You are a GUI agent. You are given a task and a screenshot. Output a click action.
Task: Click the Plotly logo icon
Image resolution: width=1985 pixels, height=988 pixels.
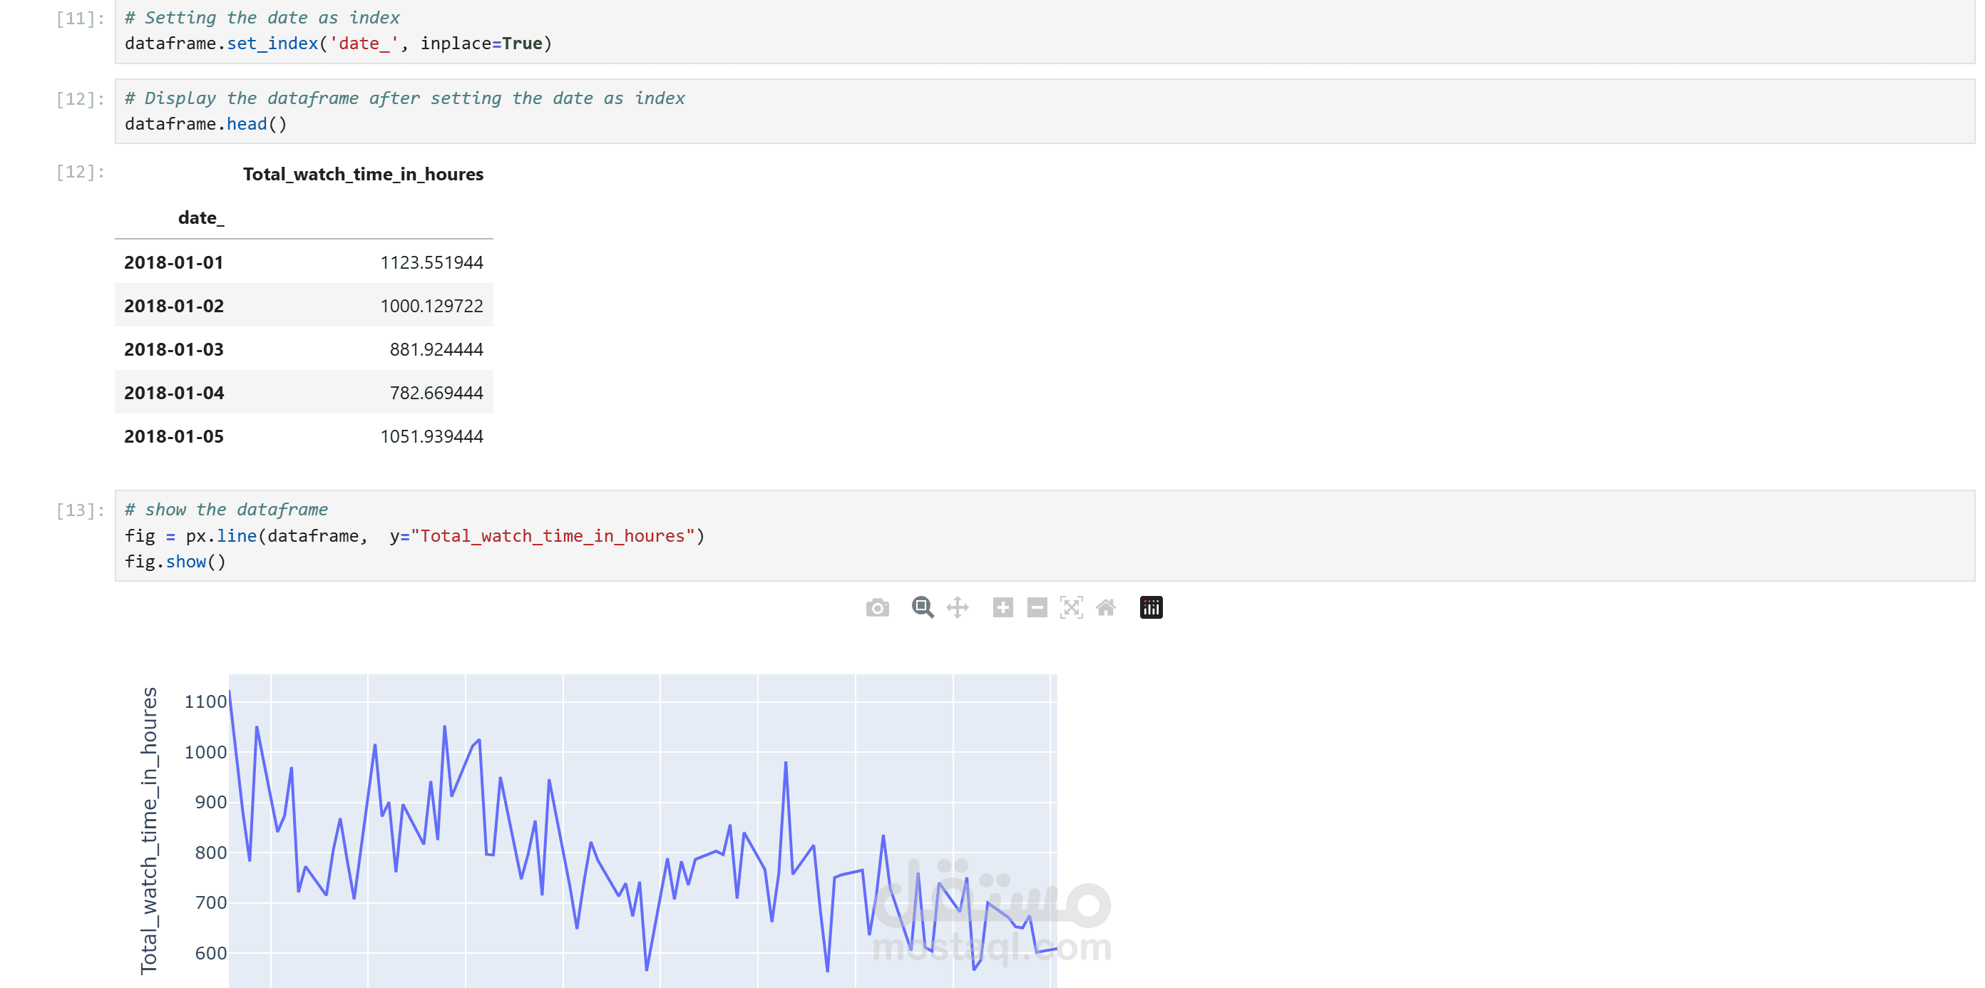(1149, 607)
